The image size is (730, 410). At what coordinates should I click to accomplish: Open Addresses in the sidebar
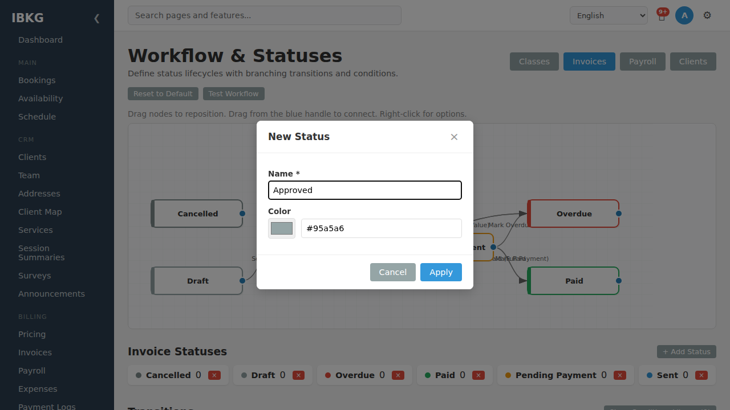[39, 194]
